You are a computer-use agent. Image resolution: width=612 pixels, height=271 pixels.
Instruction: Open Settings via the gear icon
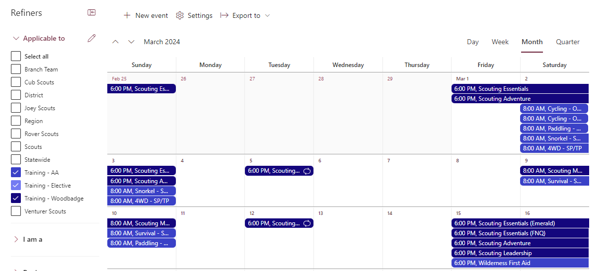[180, 15]
